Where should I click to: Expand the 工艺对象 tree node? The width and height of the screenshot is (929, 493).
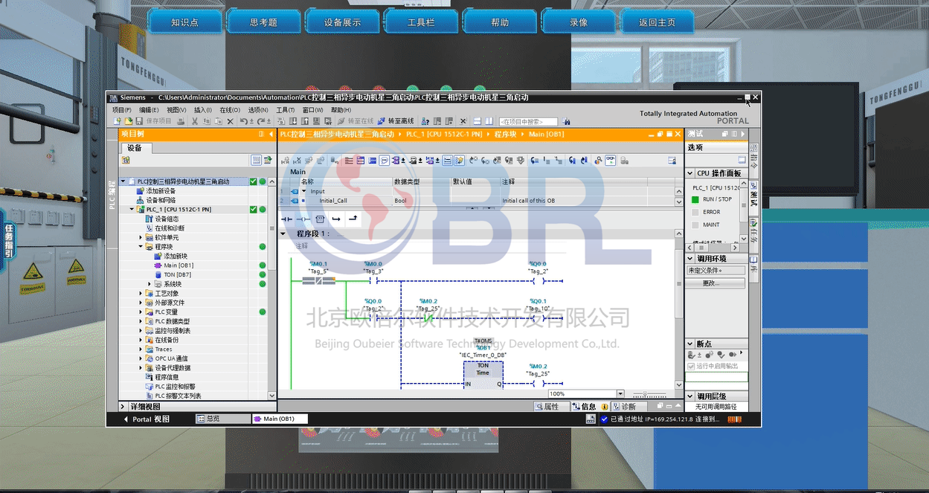pos(141,294)
